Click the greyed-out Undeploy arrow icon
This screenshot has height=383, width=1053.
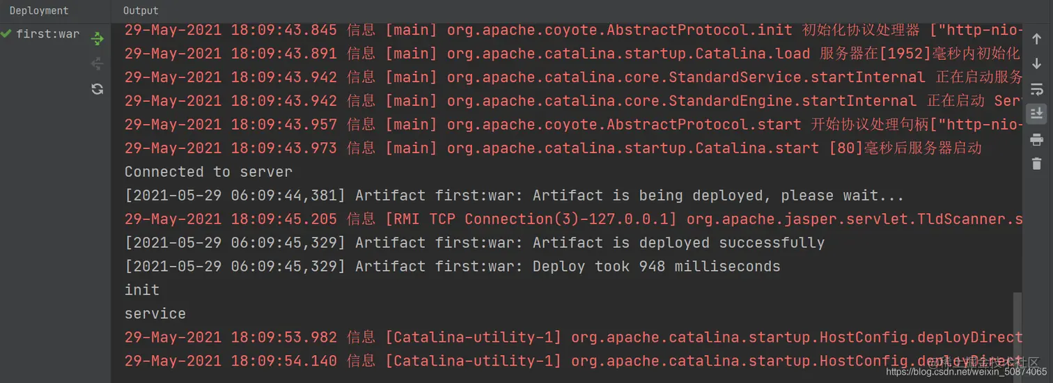[x=97, y=64]
